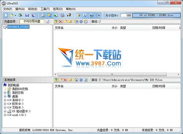Expand the 系统(C:) drive node
Image resolution: width=183 pixels, height=134 pixels.
pos(5,100)
